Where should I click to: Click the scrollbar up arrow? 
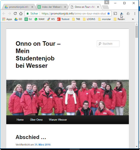tap(137, 24)
